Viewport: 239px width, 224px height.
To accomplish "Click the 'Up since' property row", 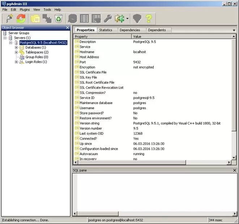I will 153,144.
